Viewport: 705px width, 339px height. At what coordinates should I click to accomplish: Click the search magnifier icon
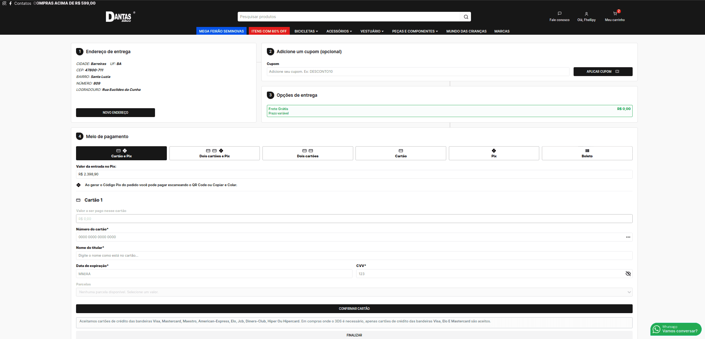(466, 17)
